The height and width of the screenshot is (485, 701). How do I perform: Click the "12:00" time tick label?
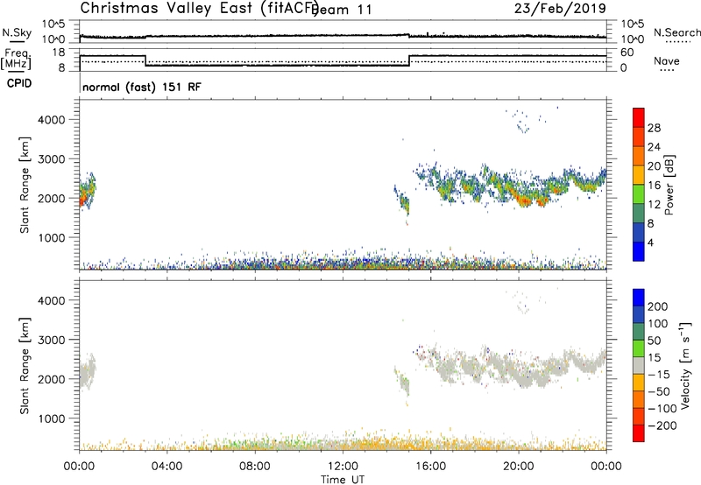pyautogui.click(x=343, y=467)
